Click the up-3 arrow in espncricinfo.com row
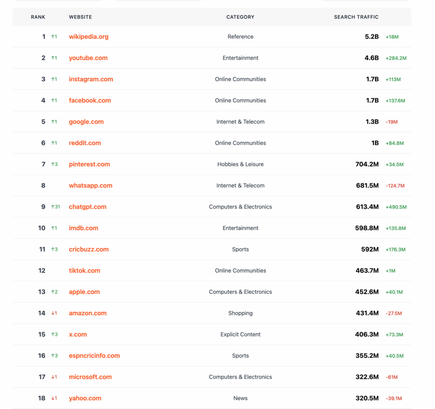The width and height of the screenshot is (435, 409). click(54, 356)
